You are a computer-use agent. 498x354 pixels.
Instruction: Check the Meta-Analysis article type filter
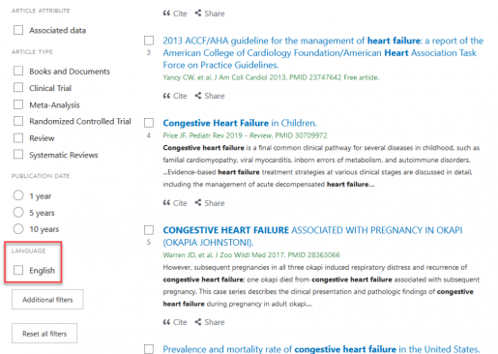pos(18,104)
